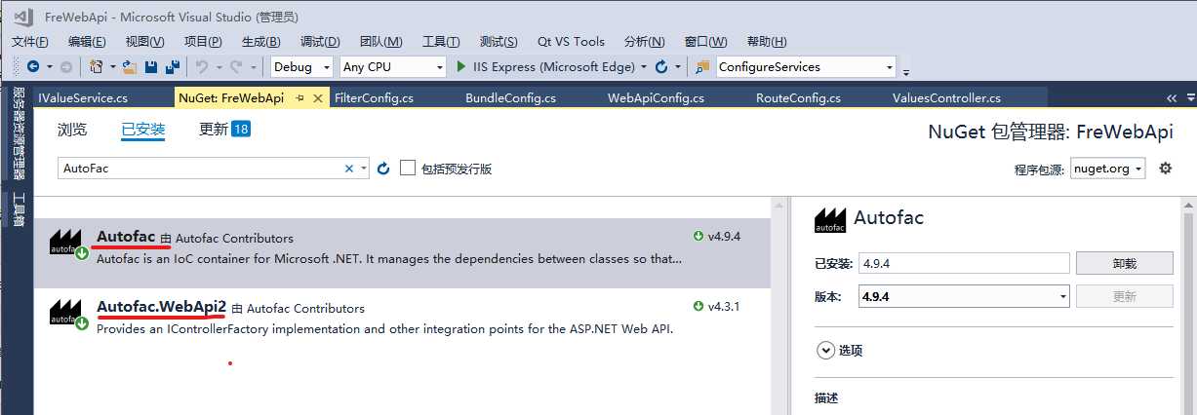This screenshot has width=1197, height=415.
Task: Refresh the NuGet package list
Action: (x=383, y=169)
